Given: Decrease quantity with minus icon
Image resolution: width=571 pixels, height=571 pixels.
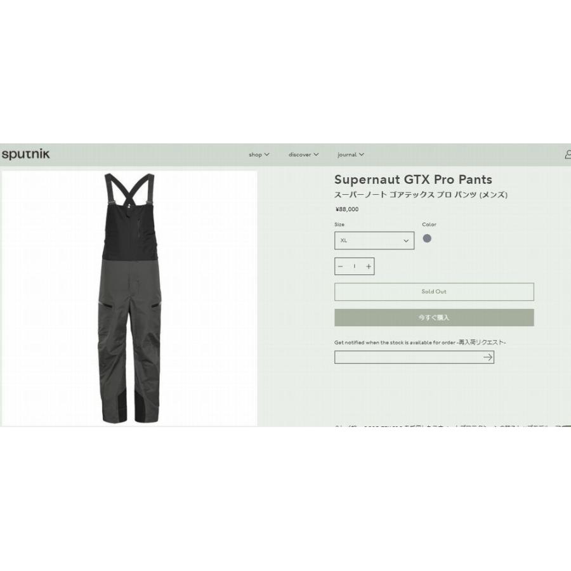Looking at the screenshot, I should tap(341, 266).
